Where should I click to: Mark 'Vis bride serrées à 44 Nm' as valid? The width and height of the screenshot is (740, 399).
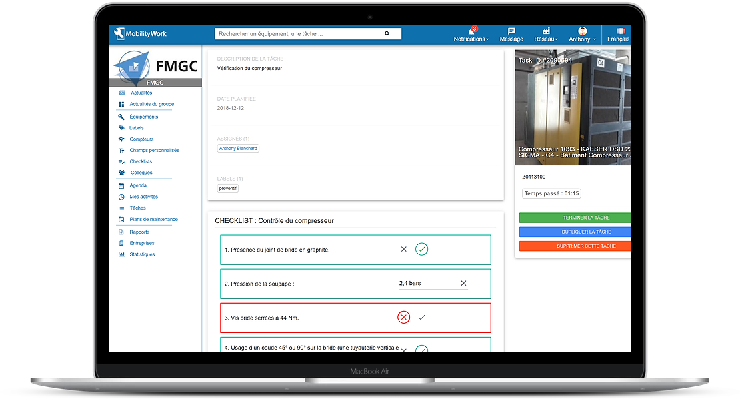click(421, 317)
